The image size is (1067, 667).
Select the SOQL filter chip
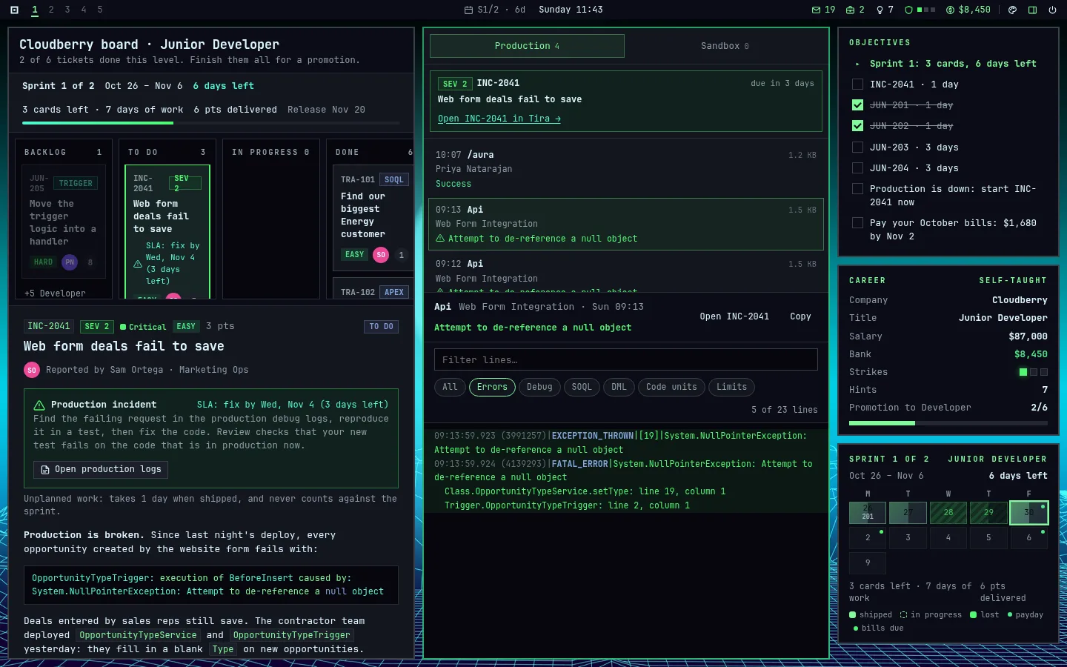pos(582,387)
